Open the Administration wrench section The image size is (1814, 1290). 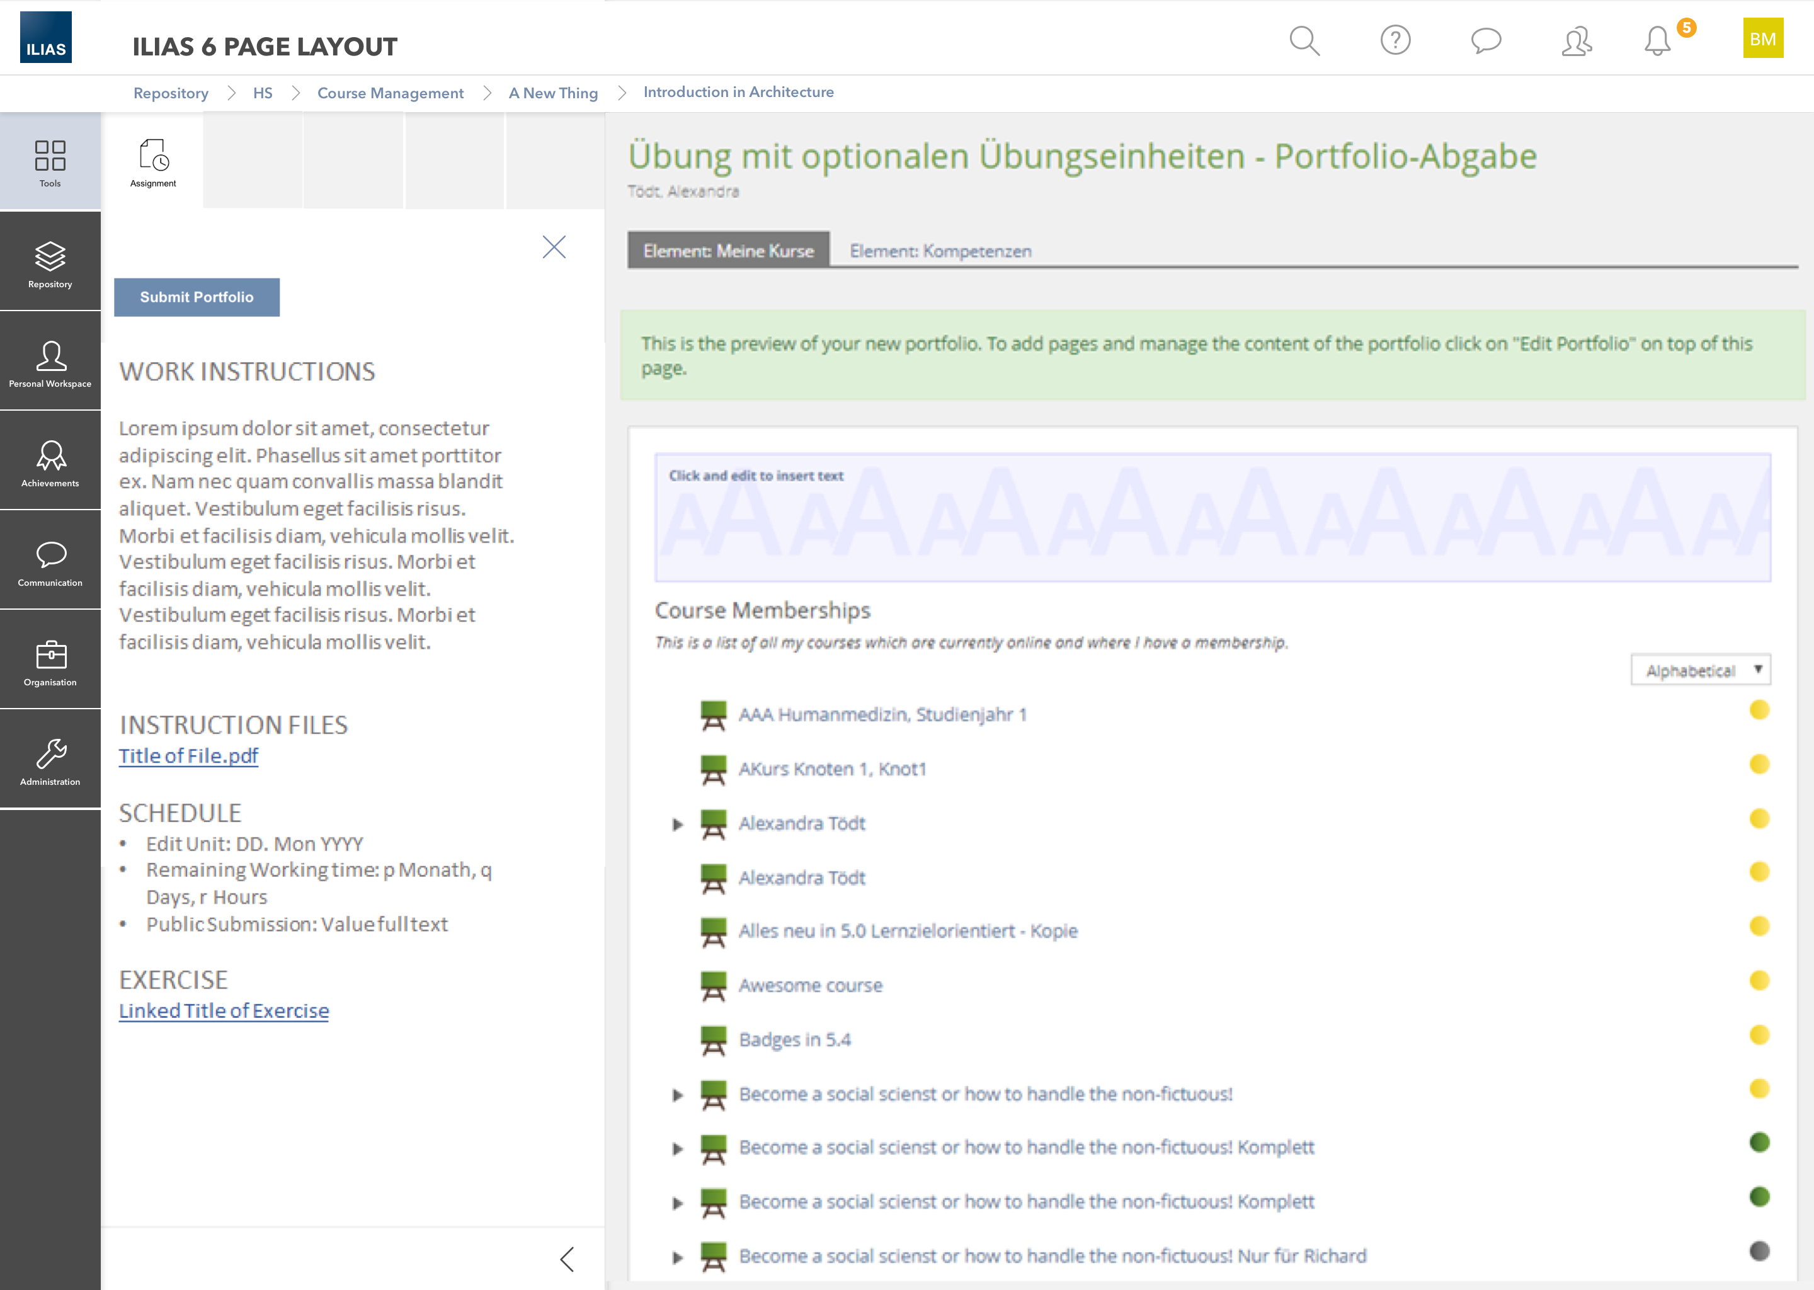click(50, 760)
